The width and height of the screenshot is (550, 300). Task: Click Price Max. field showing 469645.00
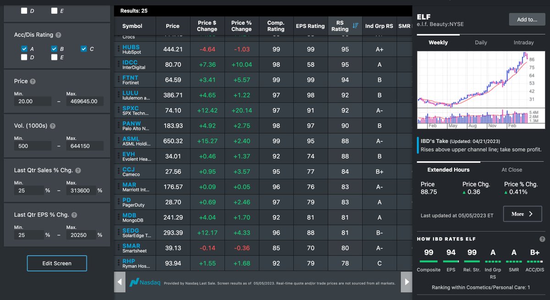[x=85, y=101]
